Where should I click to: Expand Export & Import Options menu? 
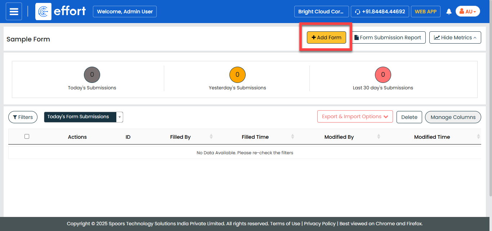click(x=355, y=117)
